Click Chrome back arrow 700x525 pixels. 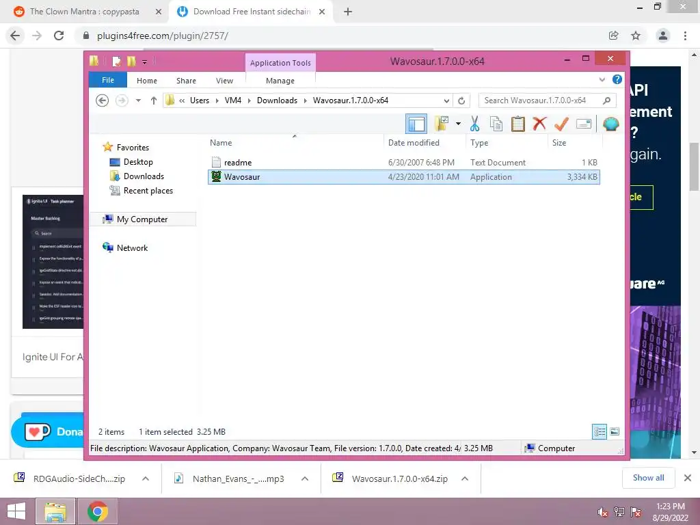pos(15,36)
